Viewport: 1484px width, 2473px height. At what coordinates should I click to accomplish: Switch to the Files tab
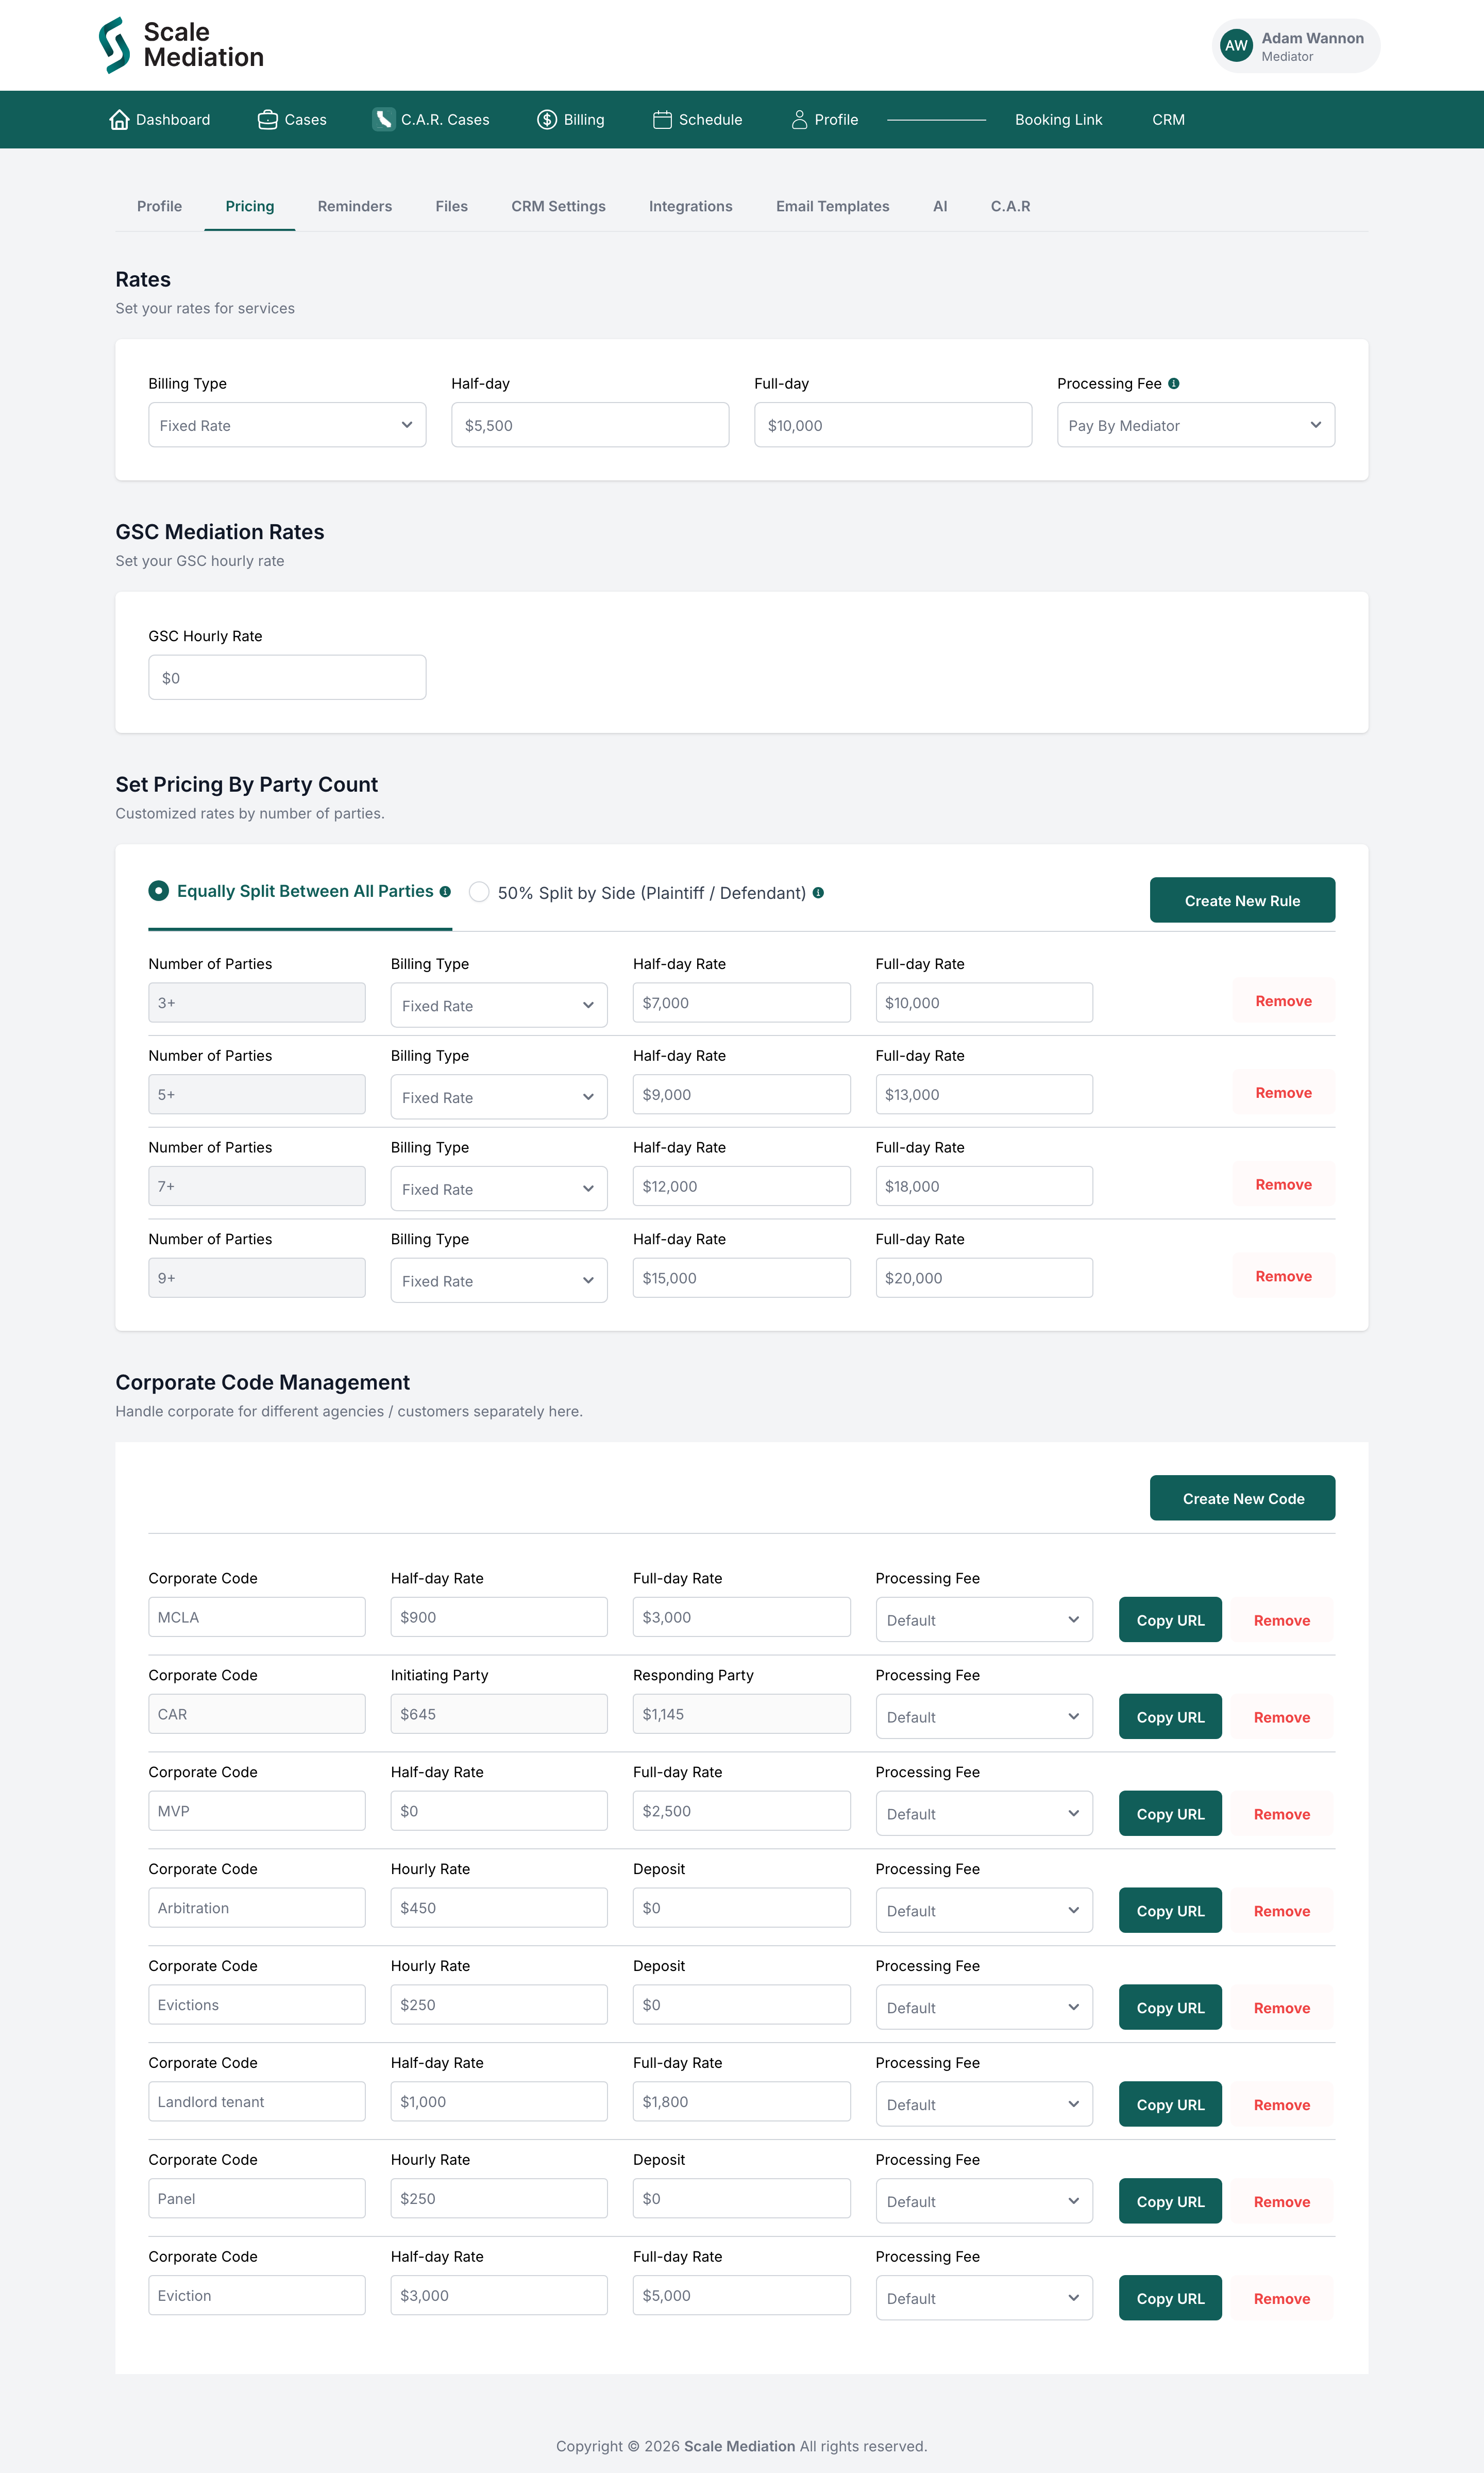pos(451,206)
